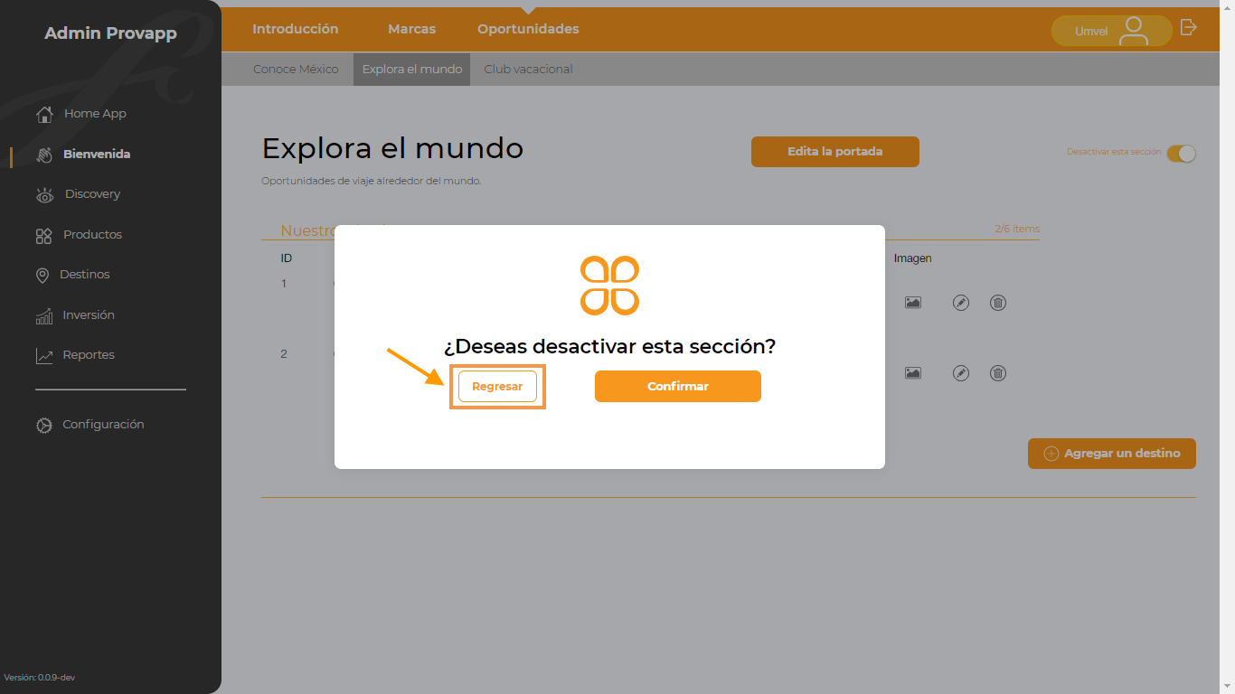This screenshot has width=1235, height=694.
Task: Open Productos in the sidebar
Action: tap(92, 235)
